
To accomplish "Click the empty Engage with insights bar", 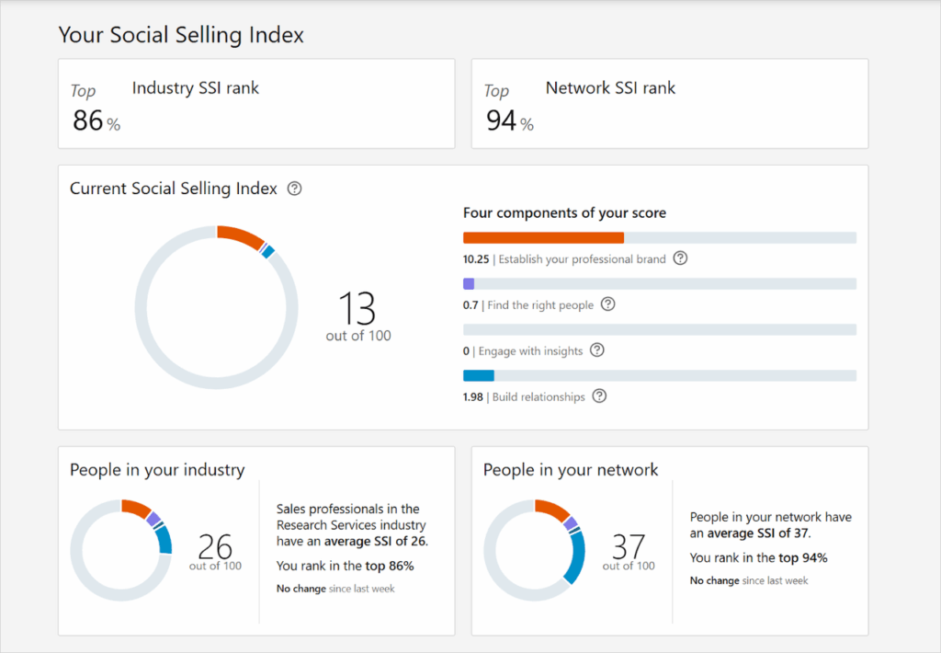I will click(659, 330).
